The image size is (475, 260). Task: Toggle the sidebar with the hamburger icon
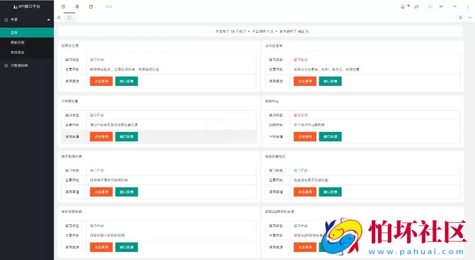[63, 7]
